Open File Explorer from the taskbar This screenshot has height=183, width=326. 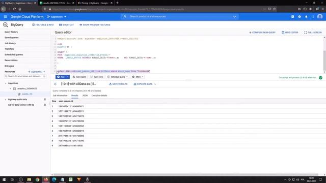(29, 179)
